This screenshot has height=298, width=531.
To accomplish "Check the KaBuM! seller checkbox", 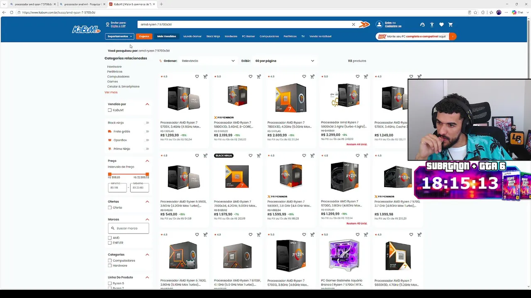I will (x=110, y=110).
